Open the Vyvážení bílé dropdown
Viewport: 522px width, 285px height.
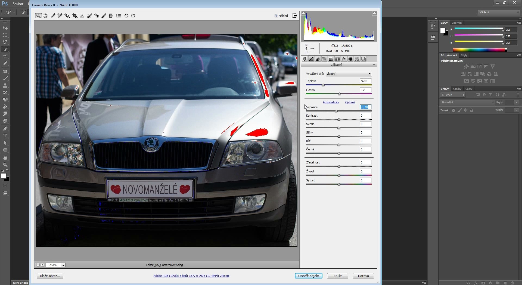pos(349,74)
